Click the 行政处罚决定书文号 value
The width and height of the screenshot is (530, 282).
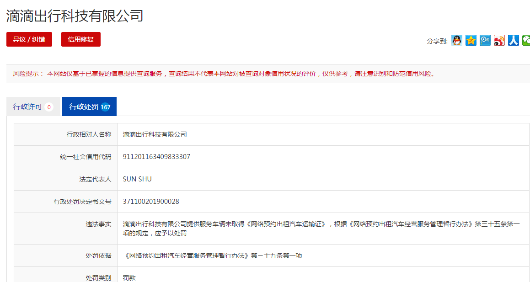point(151,201)
